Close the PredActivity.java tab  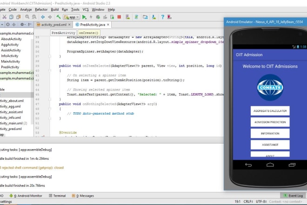click(108, 25)
